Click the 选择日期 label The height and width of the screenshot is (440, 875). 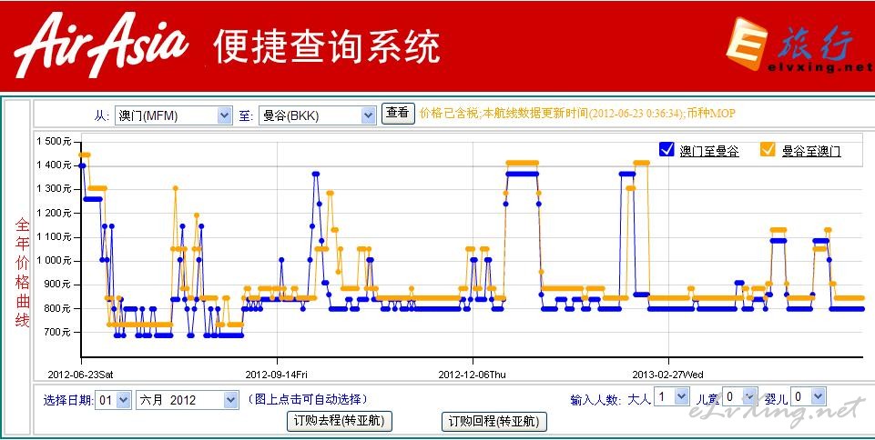coord(68,401)
